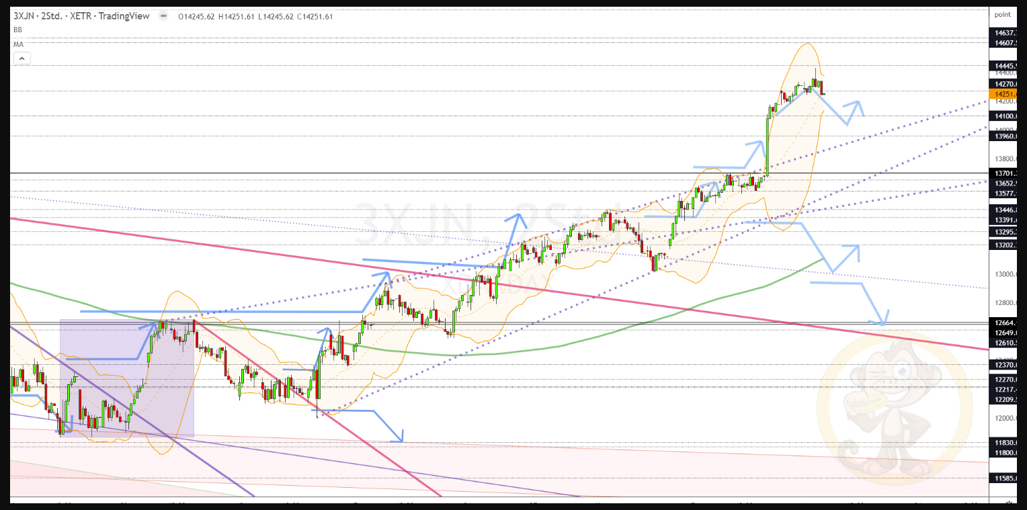The image size is (1027, 510).
Task: Click the 12270 price level label
Action: click(1004, 380)
